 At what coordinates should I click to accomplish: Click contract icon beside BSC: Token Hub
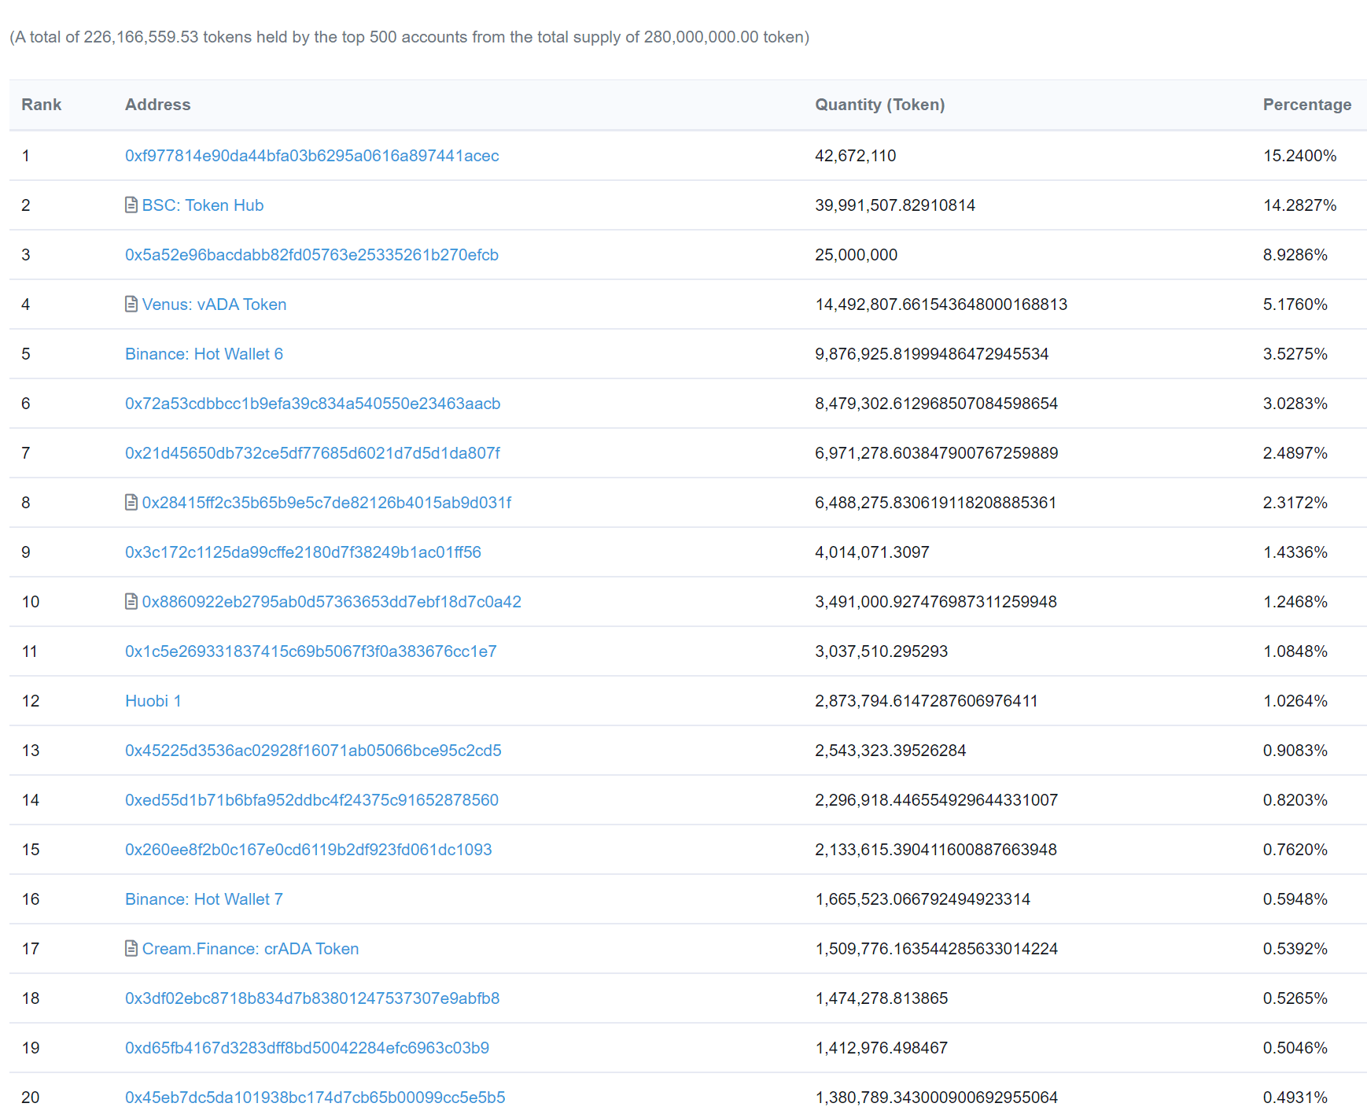tap(131, 205)
